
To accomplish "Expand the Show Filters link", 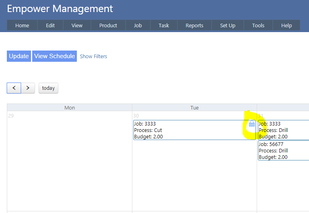I will point(93,57).
